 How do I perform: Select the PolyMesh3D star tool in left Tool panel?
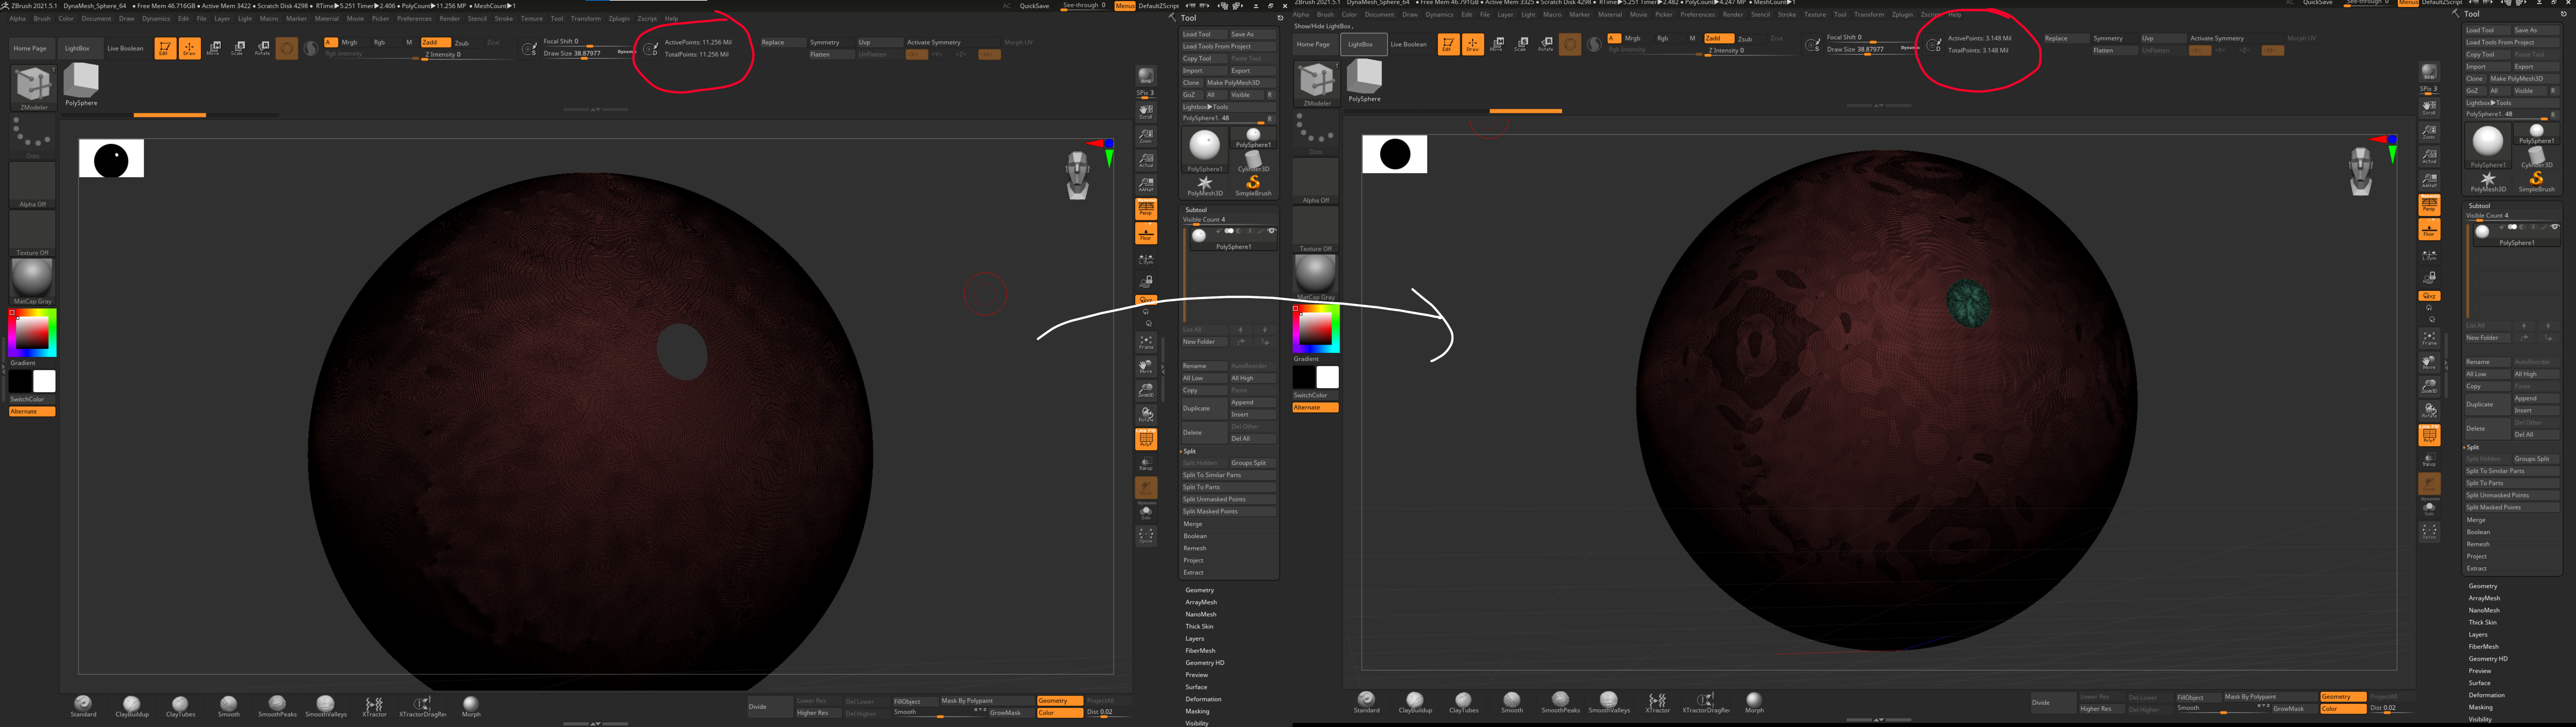click(x=1205, y=186)
